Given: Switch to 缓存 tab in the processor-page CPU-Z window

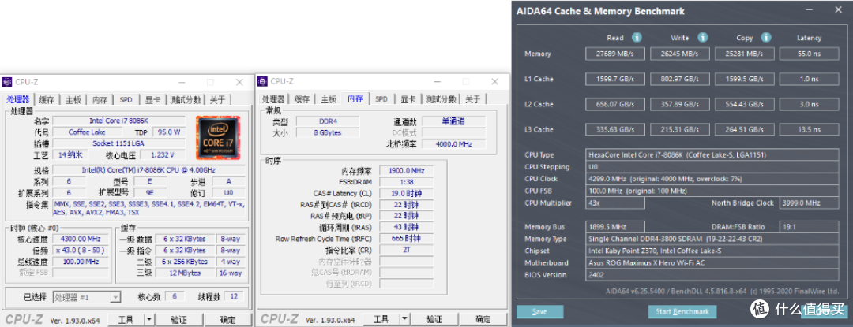Looking at the screenshot, I should (x=47, y=100).
